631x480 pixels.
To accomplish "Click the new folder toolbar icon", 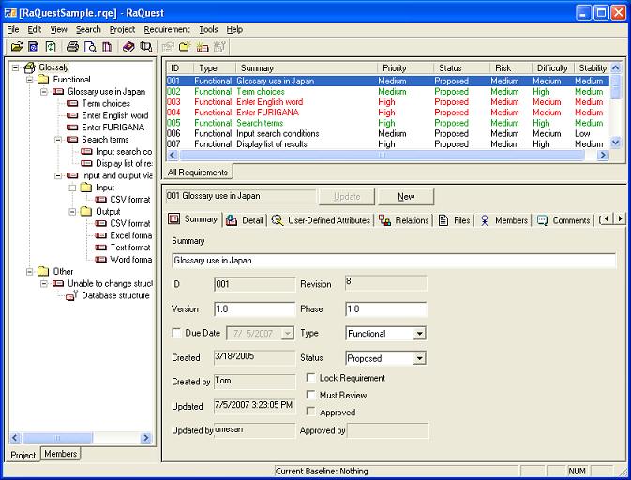I will pyautogui.click(x=185, y=47).
